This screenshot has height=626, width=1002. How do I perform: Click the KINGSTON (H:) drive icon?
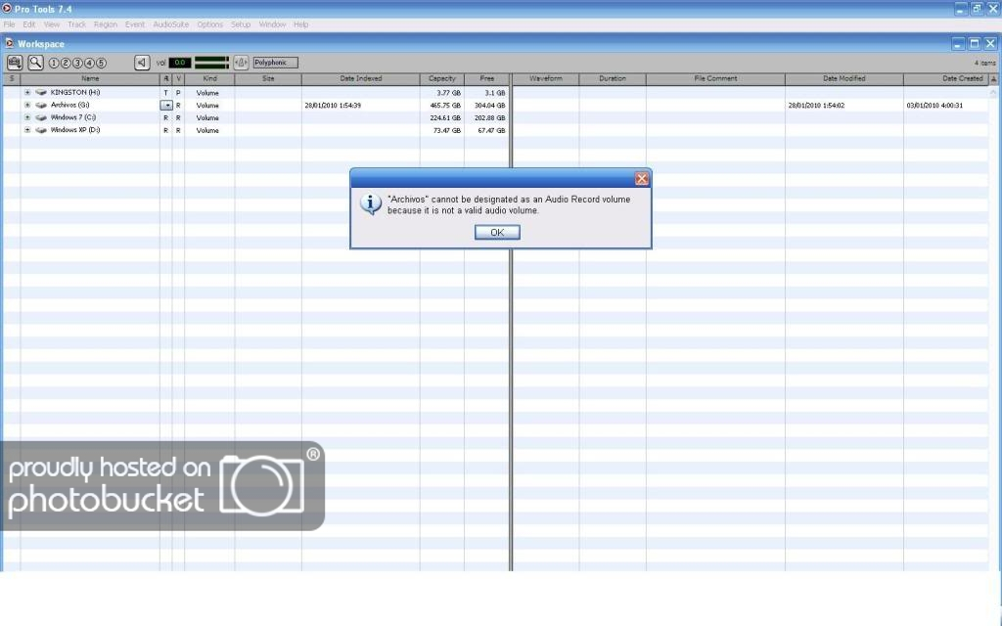point(41,93)
